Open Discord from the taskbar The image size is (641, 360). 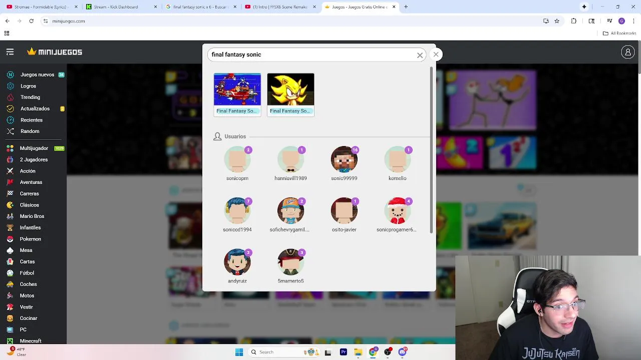tap(402, 352)
